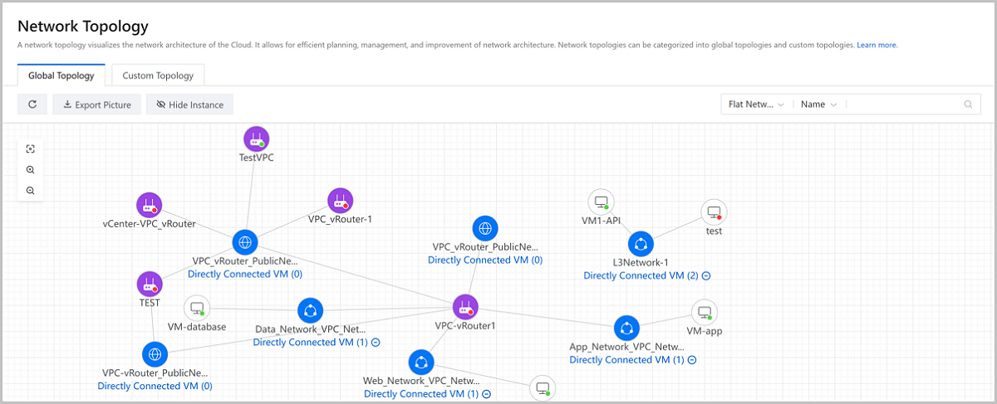997x404 pixels.
Task: Click the VM-database instance icon
Action: [x=197, y=309]
